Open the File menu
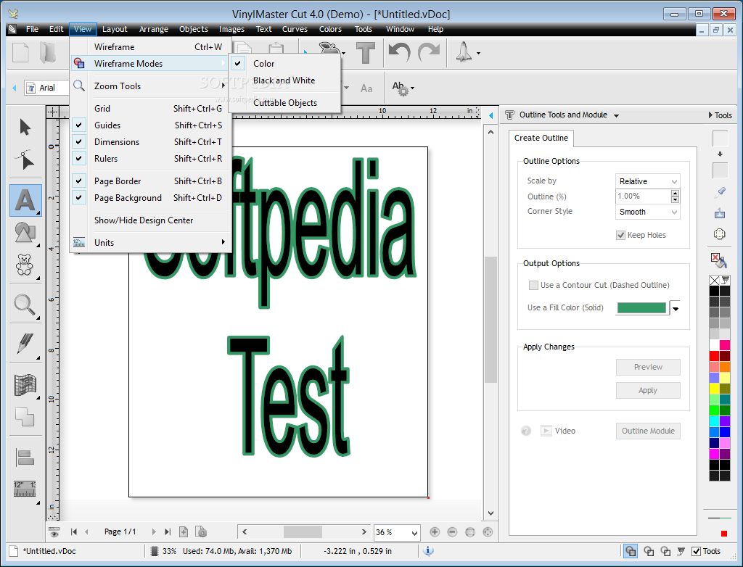The width and height of the screenshot is (743, 567). (32, 29)
